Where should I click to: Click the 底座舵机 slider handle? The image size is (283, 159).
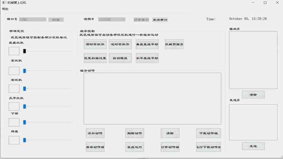coord(25,51)
